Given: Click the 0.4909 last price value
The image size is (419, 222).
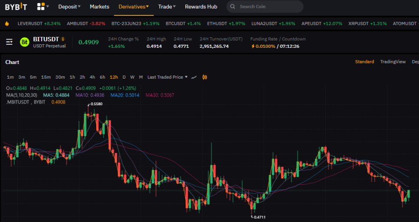Looking at the screenshot, I should [88, 42].
